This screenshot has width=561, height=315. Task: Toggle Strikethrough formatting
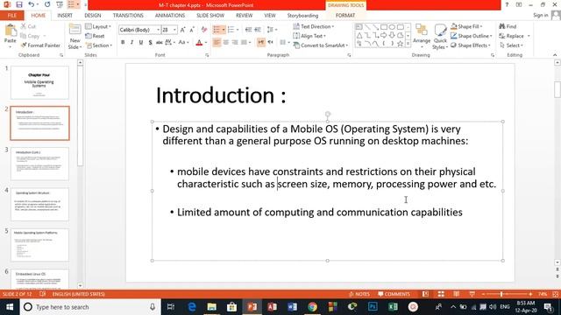pos(160,43)
